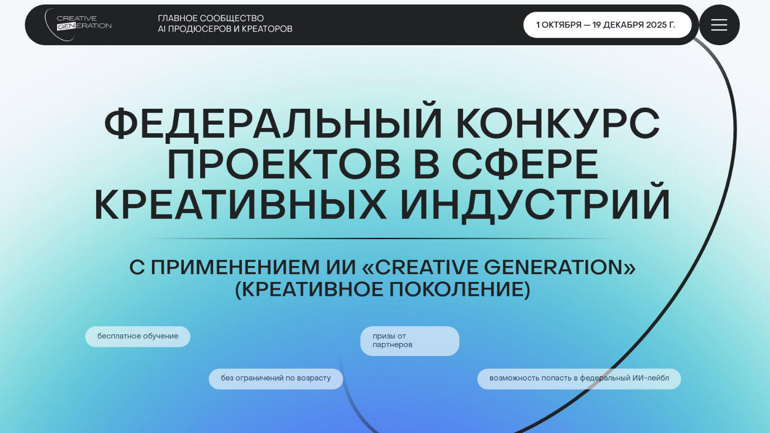770x433 pixels.
Task: Click the word CREATIVE in the logo
Action: pos(77,18)
